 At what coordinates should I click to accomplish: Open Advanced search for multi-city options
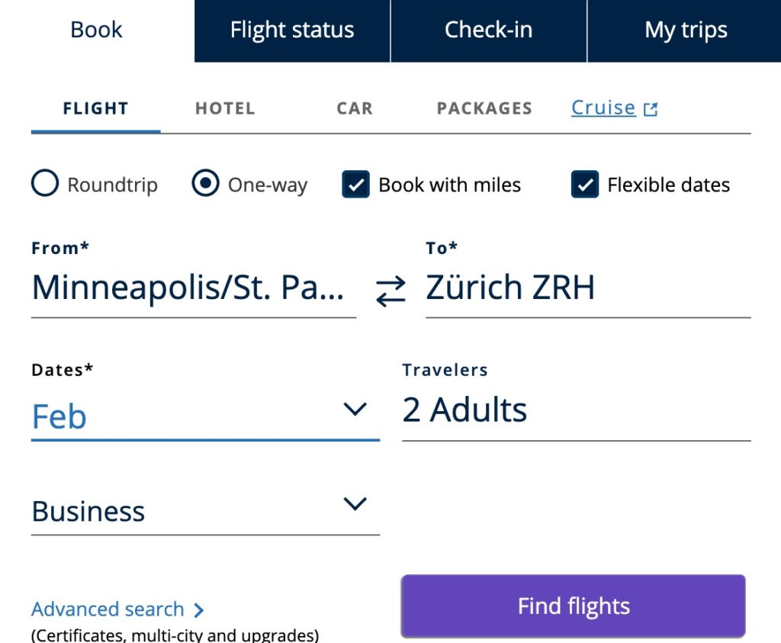(107, 609)
